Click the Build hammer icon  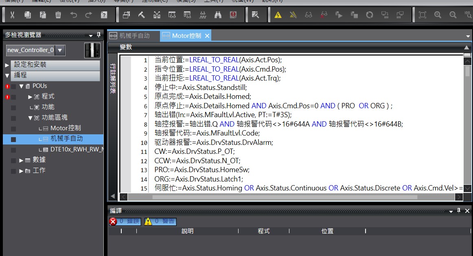pyautogui.click(x=142, y=15)
